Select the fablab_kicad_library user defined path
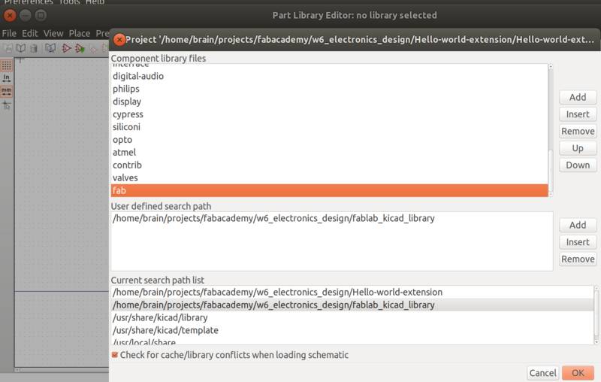Viewport: 601px width, 382px height. [332, 218]
